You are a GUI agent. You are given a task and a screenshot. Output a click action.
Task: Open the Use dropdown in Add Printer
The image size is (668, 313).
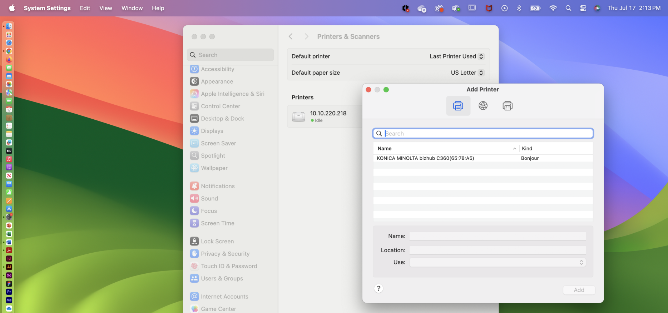click(498, 263)
